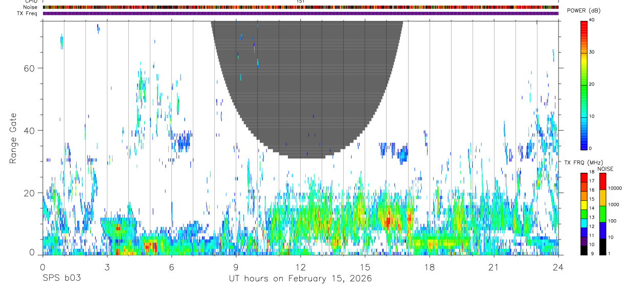Screen dimensions: 628x289
Task: Click the 'TX Freq' row label
Action: pos(27,13)
